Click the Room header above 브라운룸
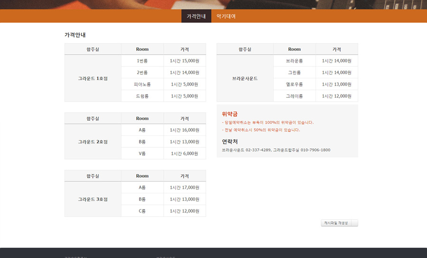 294,49
